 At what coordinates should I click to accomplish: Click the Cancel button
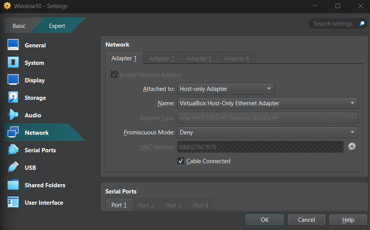pos(306,220)
